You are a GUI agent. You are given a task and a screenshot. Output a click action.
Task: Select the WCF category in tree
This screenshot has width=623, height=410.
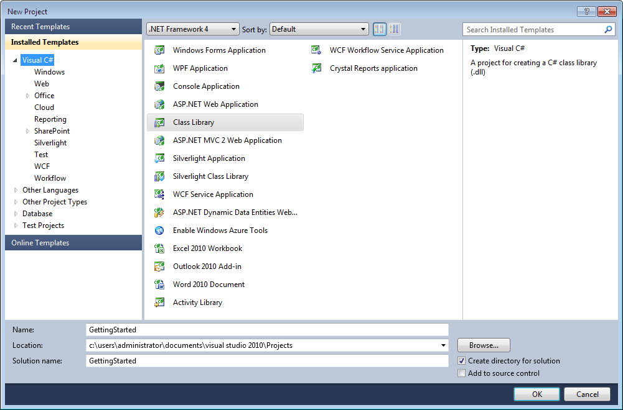pos(42,166)
